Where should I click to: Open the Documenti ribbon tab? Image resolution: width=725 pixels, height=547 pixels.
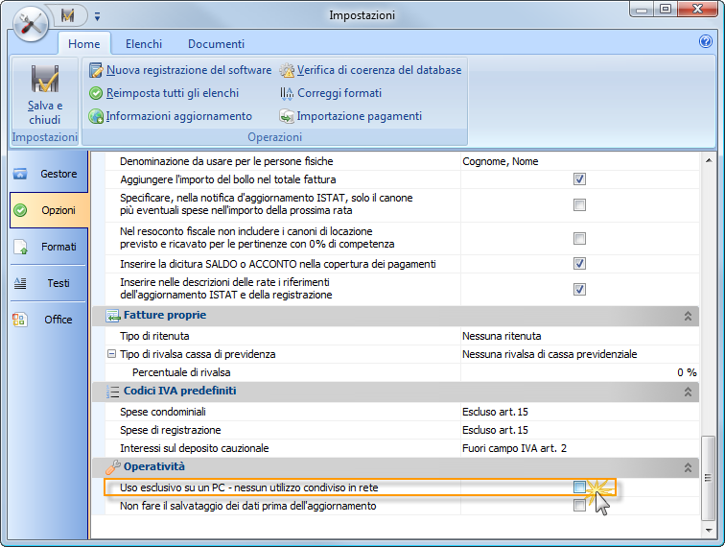click(216, 44)
